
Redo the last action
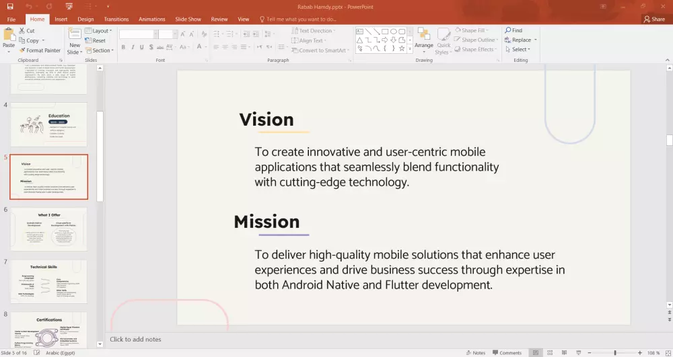[49, 7]
